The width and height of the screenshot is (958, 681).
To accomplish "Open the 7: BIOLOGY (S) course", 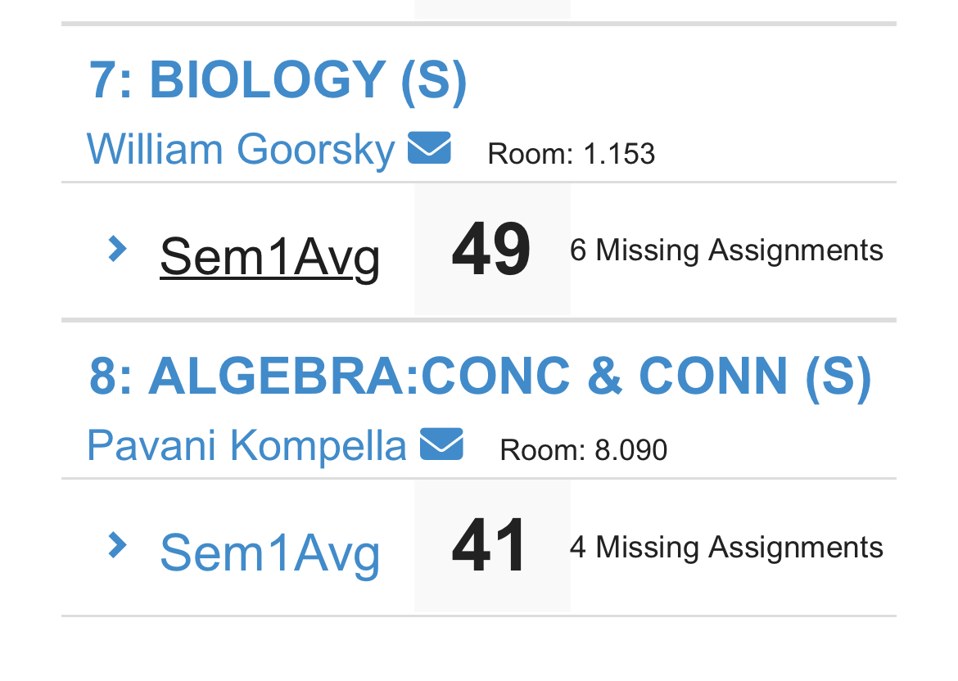I will coord(278,80).
